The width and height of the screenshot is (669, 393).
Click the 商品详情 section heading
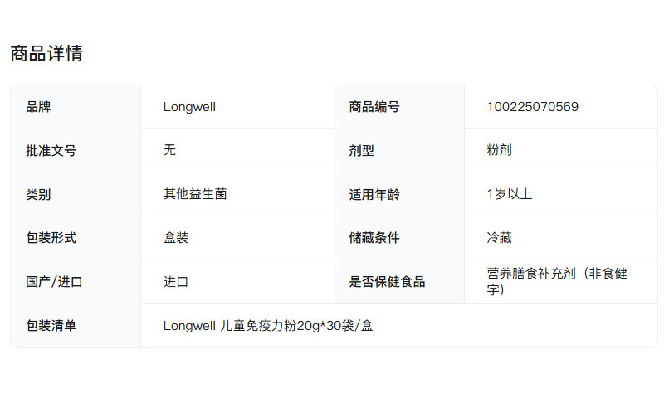tap(46, 54)
